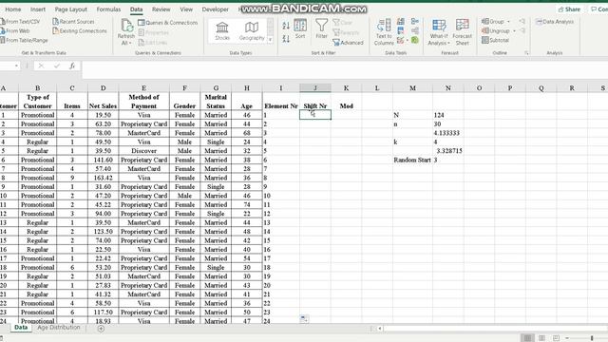Select the Stocks data type
608x342 pixels.
(222, 30)
